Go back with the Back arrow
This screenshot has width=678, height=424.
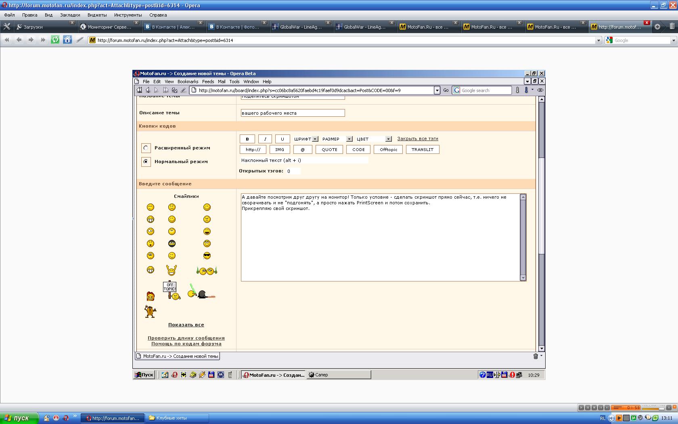tap(19, 40)
